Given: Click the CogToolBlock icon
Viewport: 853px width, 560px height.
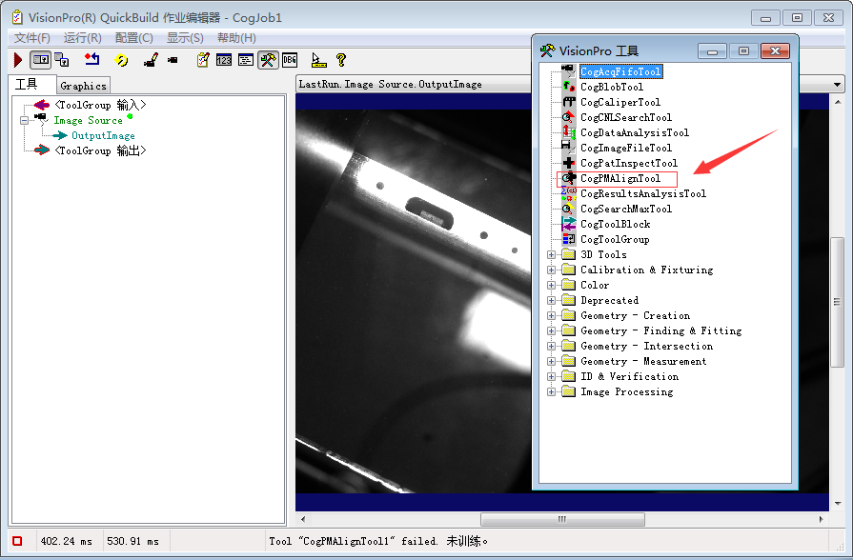Looking at the screenshot, I should pyautogui.click(x=568, y=224).
